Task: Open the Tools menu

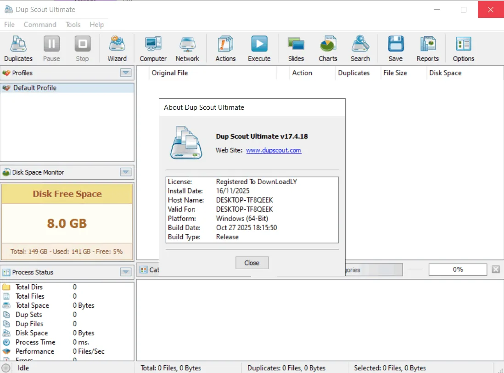Action: pyautogui.click(x=73, y=24)
